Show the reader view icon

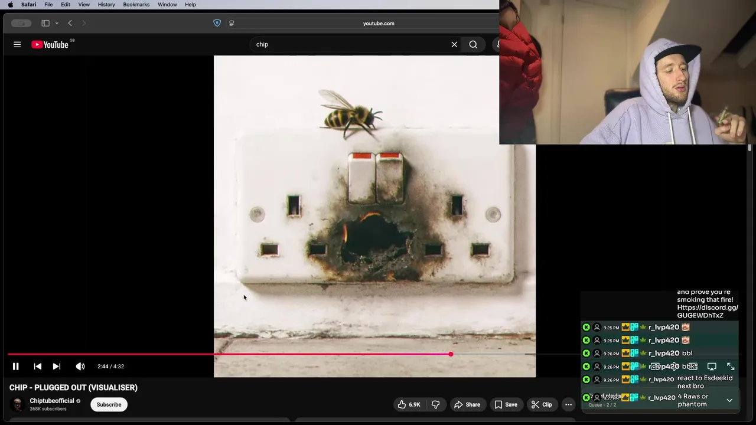(x=232, y=23)
